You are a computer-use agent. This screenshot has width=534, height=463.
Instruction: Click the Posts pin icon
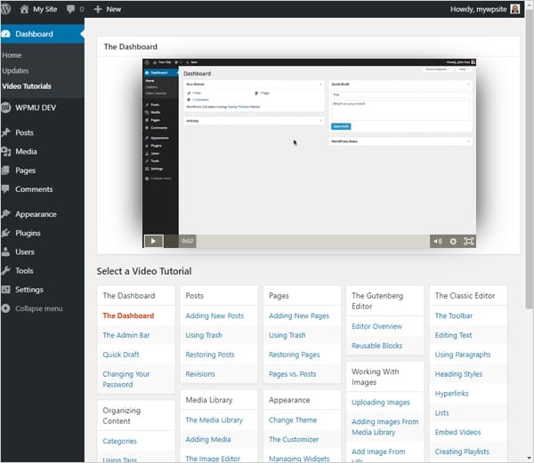point(6,132)
